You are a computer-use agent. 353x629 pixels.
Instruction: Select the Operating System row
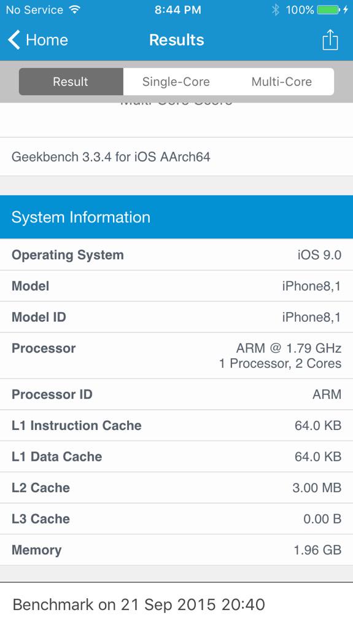click(177, 255)
